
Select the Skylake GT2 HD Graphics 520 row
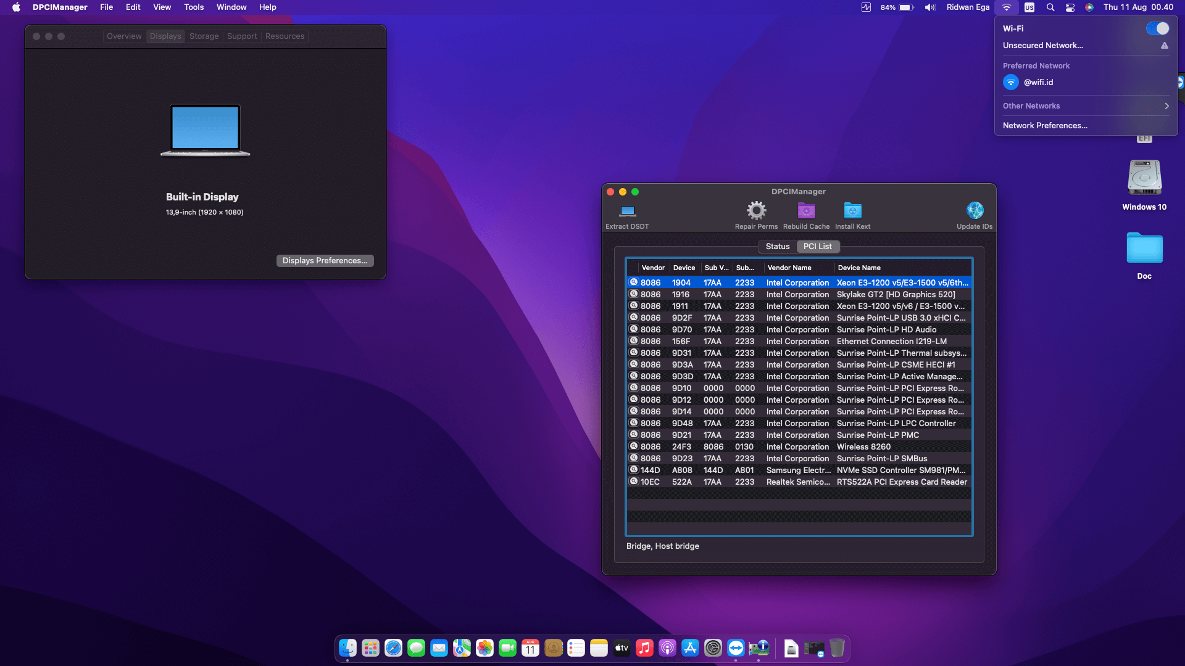(799, 294)
